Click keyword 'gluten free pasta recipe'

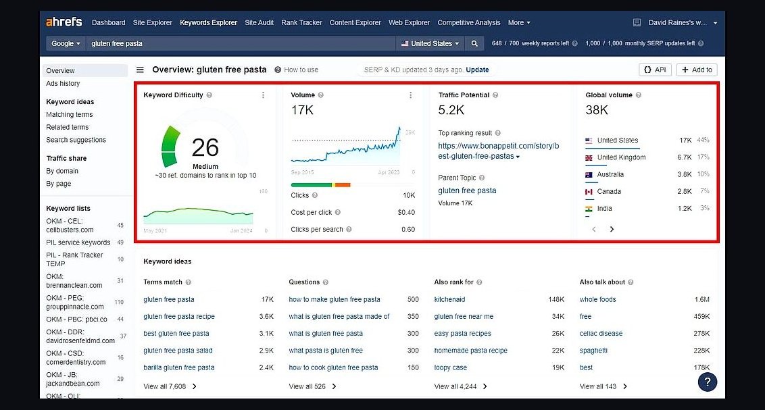(x=179, y=316)
